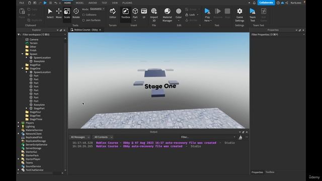Click the Lock tool
The height and width of the screenshot is (181, 322).
[x=192, y=15]
